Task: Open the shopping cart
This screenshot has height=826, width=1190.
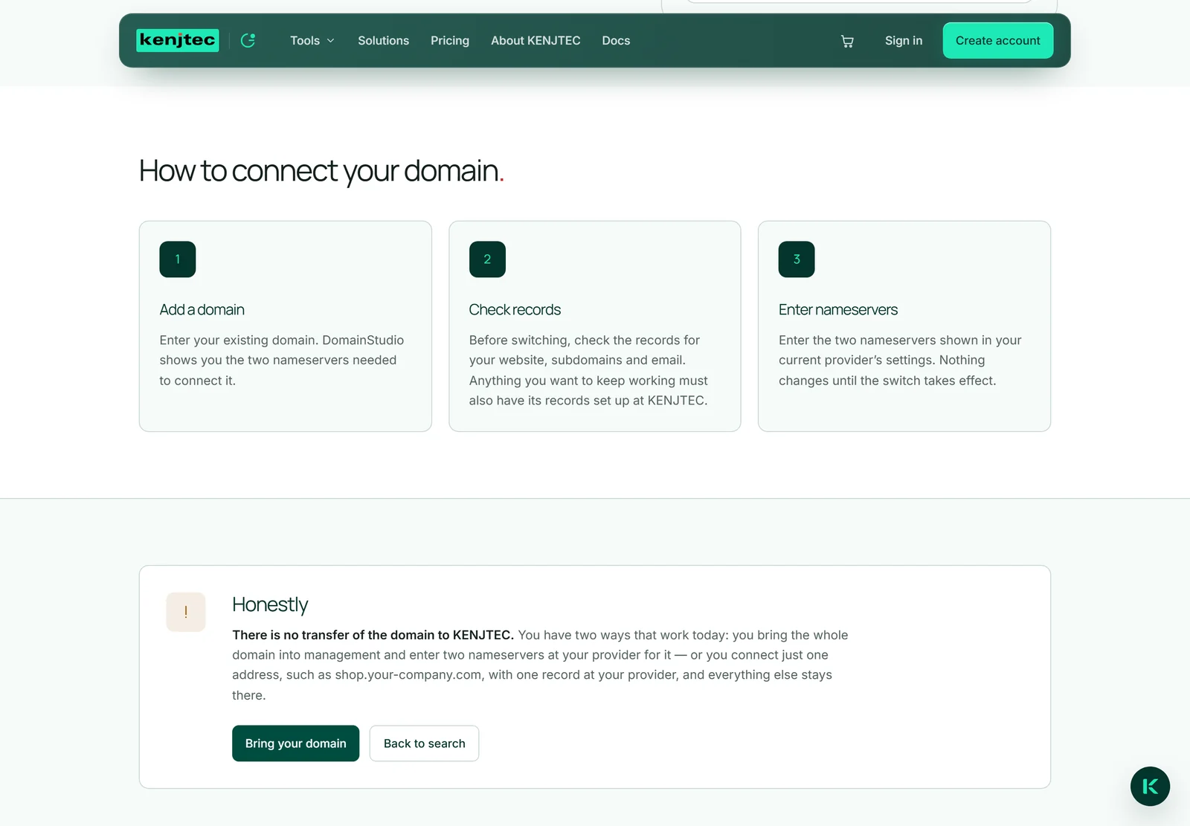Action: (847, 41)
